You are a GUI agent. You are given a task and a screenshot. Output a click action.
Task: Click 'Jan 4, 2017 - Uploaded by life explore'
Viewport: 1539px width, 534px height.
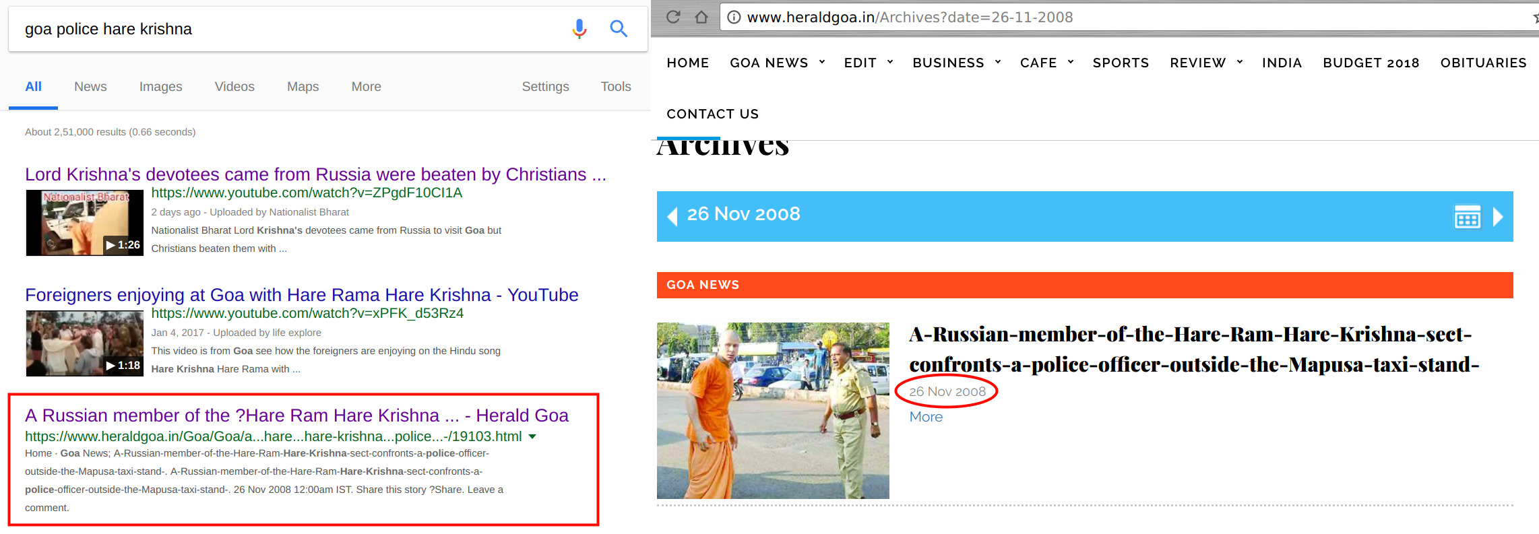coord(236,333)
